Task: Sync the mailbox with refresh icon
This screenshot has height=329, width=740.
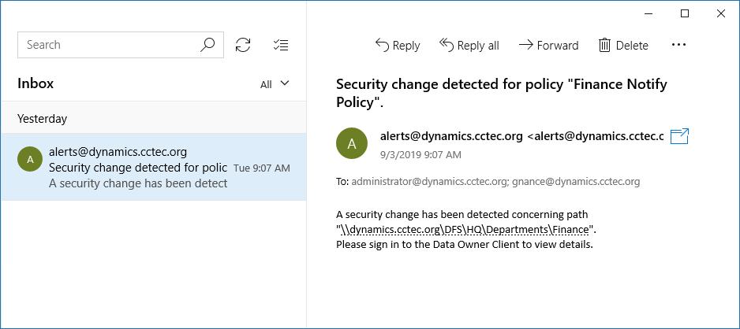Action: pos(243,45)
